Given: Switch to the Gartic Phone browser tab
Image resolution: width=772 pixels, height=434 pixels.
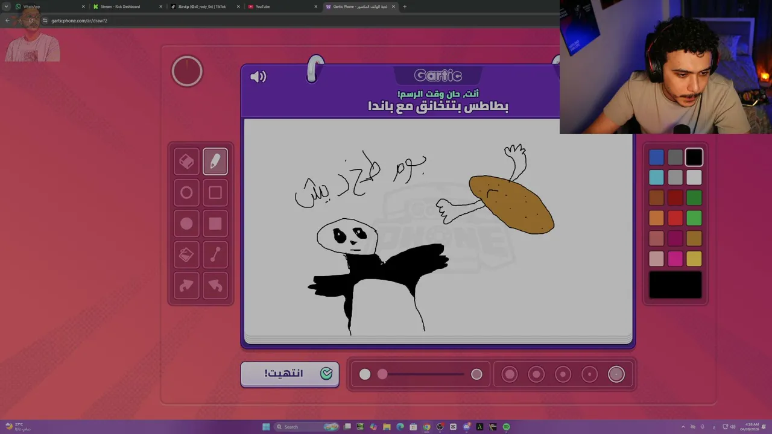Looking at the screenshot, I should 359,7.
